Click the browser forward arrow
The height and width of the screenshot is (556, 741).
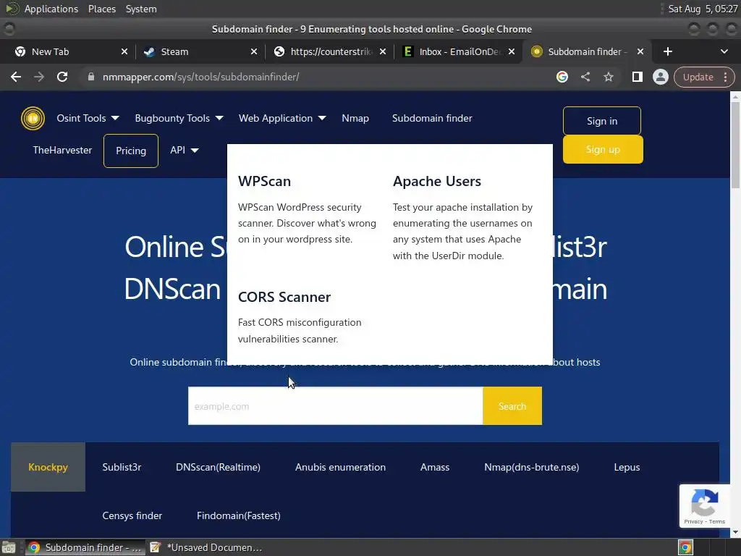tap(39, 77)
